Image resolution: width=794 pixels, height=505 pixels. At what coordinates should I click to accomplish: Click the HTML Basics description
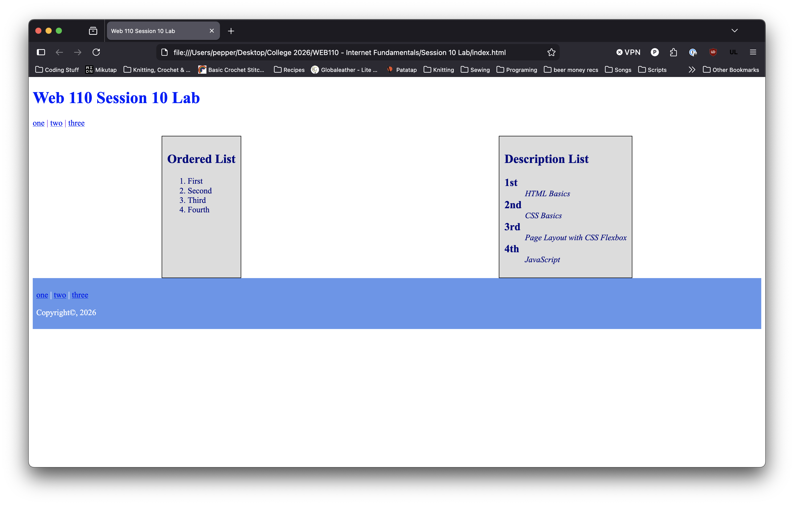(x=547, y=194)
